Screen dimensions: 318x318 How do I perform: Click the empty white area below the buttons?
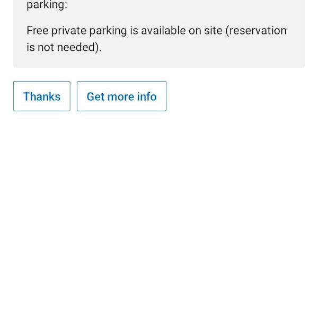pos(159,213)
